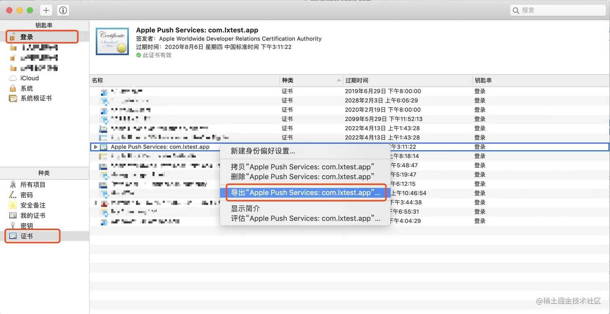Click the certificate title Apple Push Services: com.lxtest.app
The image size is (610, 314).
(197, 30)
